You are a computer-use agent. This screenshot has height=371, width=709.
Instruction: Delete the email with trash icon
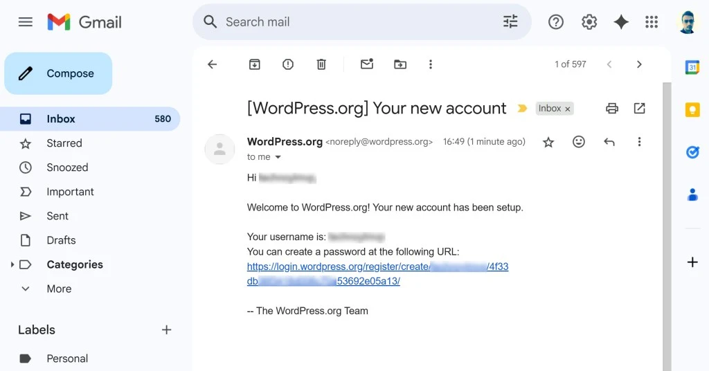pos(321,64)
